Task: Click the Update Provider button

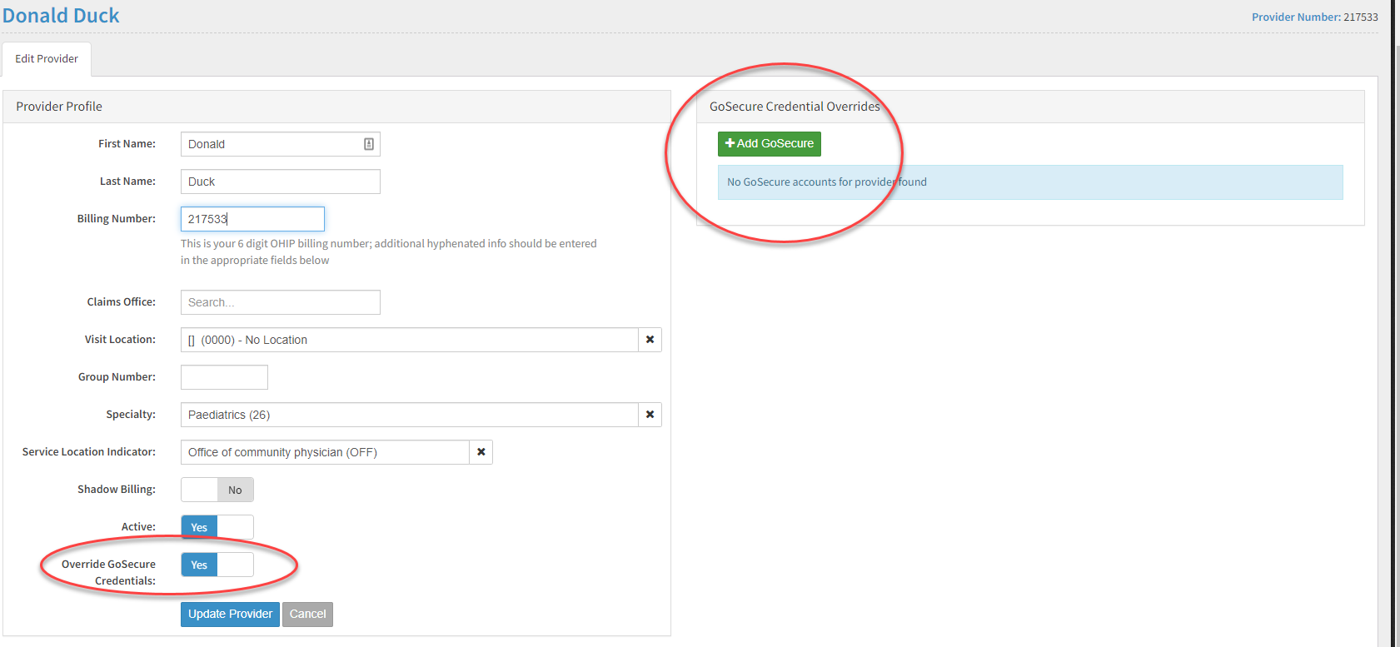Action: click(230, 615)
